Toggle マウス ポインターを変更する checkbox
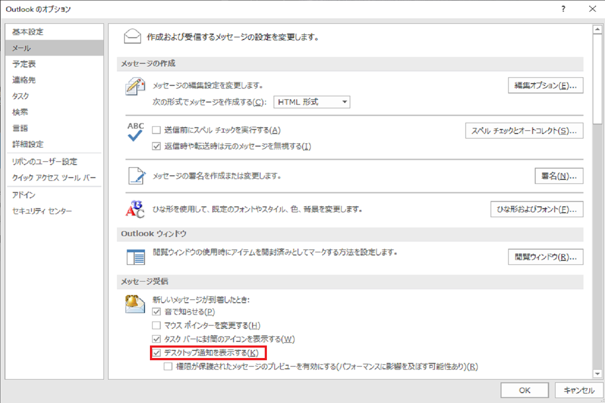Image resolution: width=605 pixels, height=403 pixels. click(156, 325)
